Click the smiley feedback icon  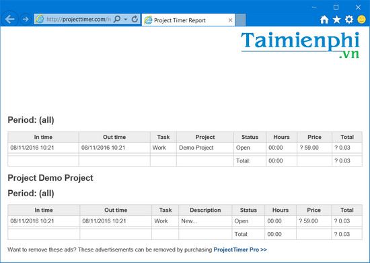361,20
